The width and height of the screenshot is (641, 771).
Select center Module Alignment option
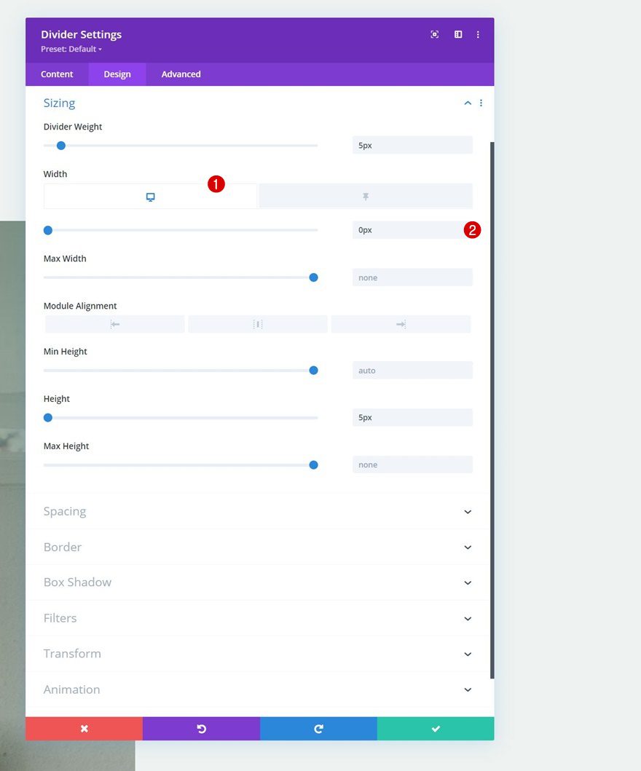tap(257, 323)
